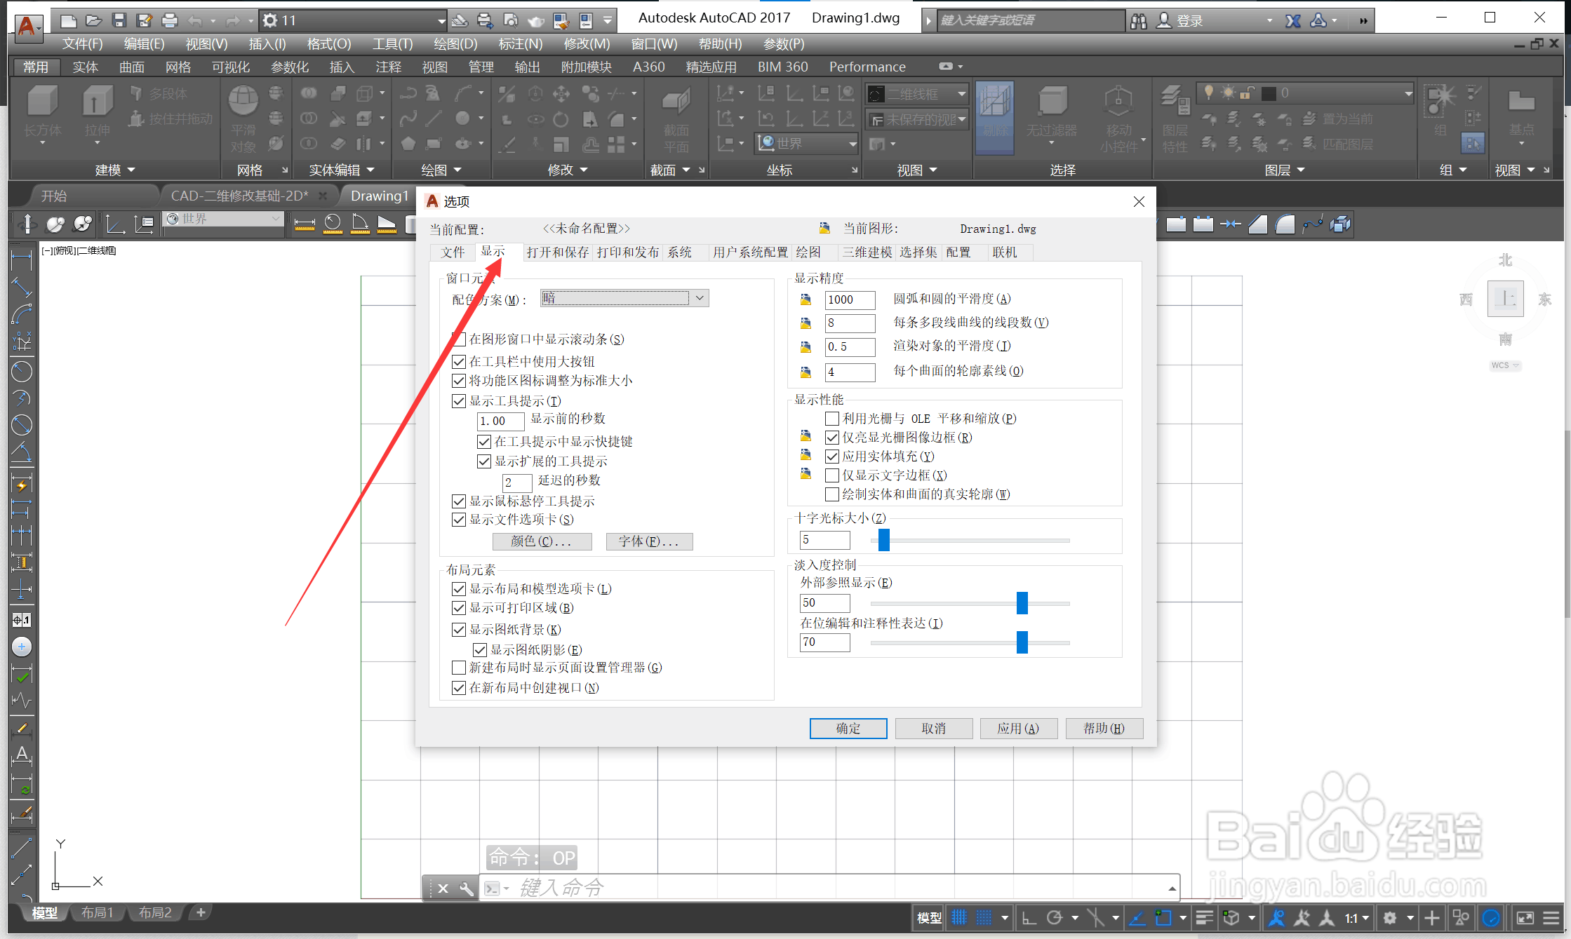Viewport: 1571px width, 939px height.
Task: Click the 基点 base point icon
Action: point(1521,115)
